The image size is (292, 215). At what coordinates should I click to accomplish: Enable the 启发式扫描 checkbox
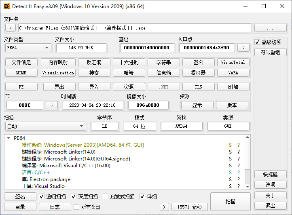(106, 196)
